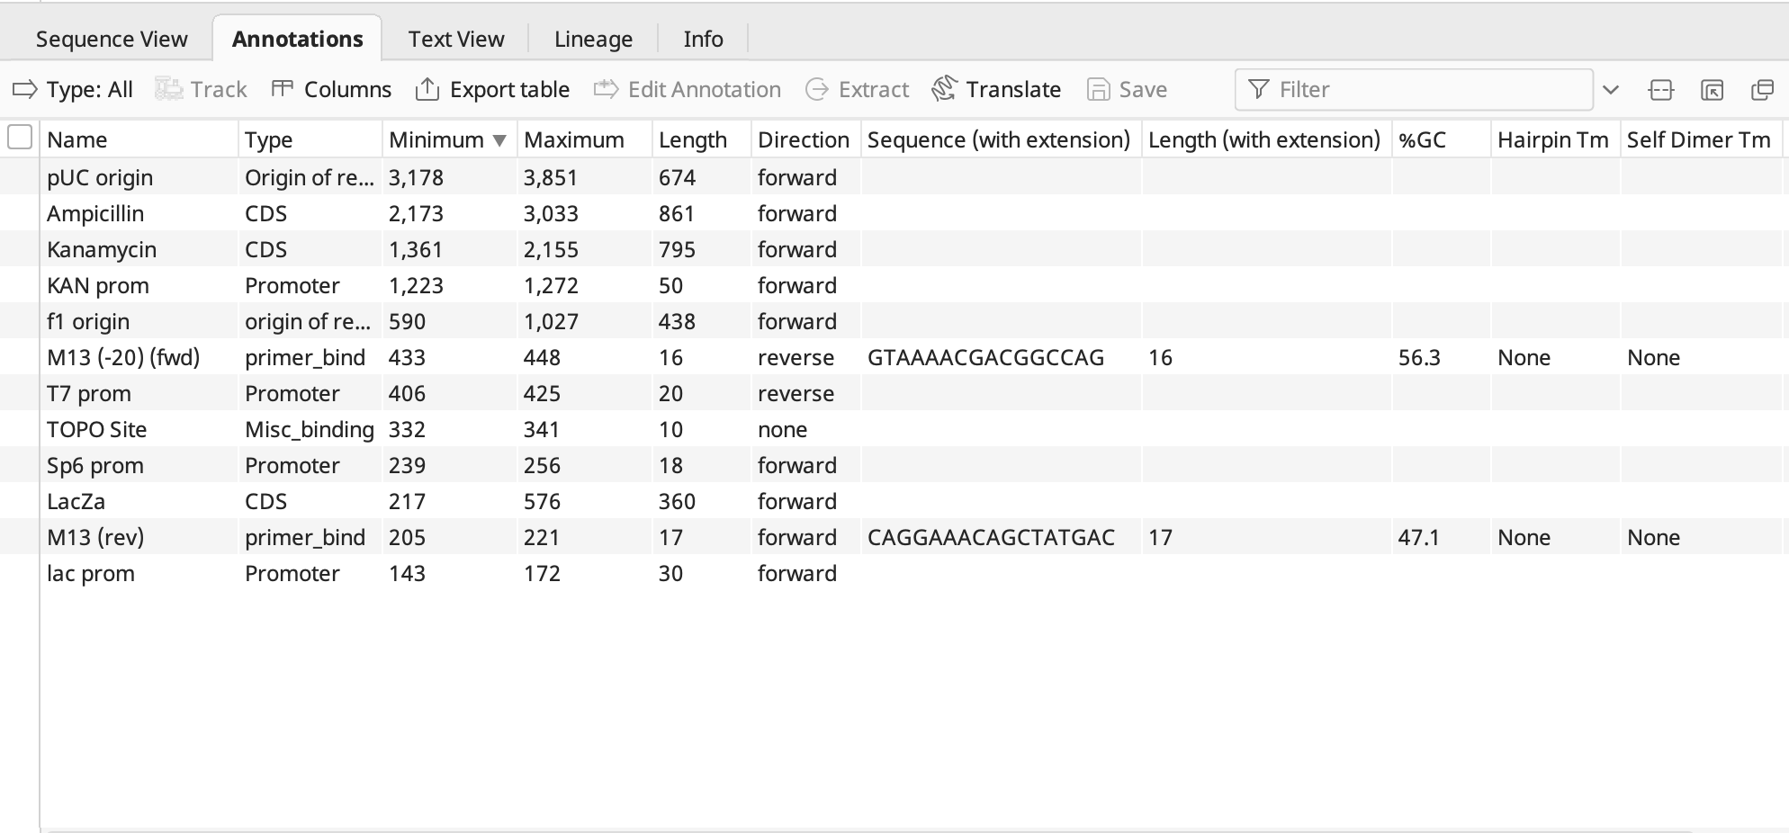Screen dimensions: 1789x833
Task: Open the Lineage tab
Action: click(593, 40)
